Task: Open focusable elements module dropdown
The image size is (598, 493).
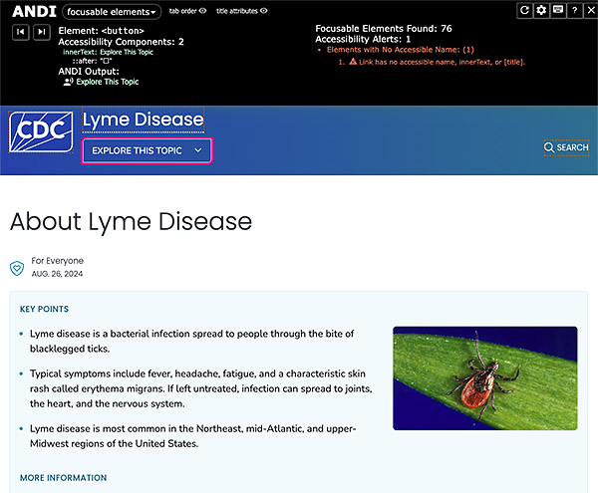Action: (x=112, y=12)
